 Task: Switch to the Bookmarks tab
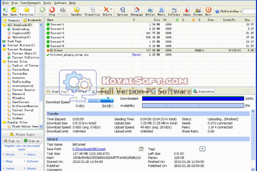[32, 20]
